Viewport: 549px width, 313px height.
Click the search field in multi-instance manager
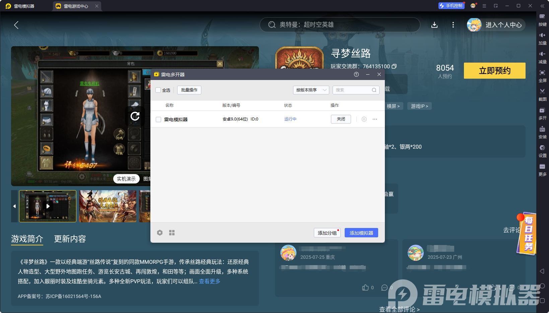tap(353, 90)
